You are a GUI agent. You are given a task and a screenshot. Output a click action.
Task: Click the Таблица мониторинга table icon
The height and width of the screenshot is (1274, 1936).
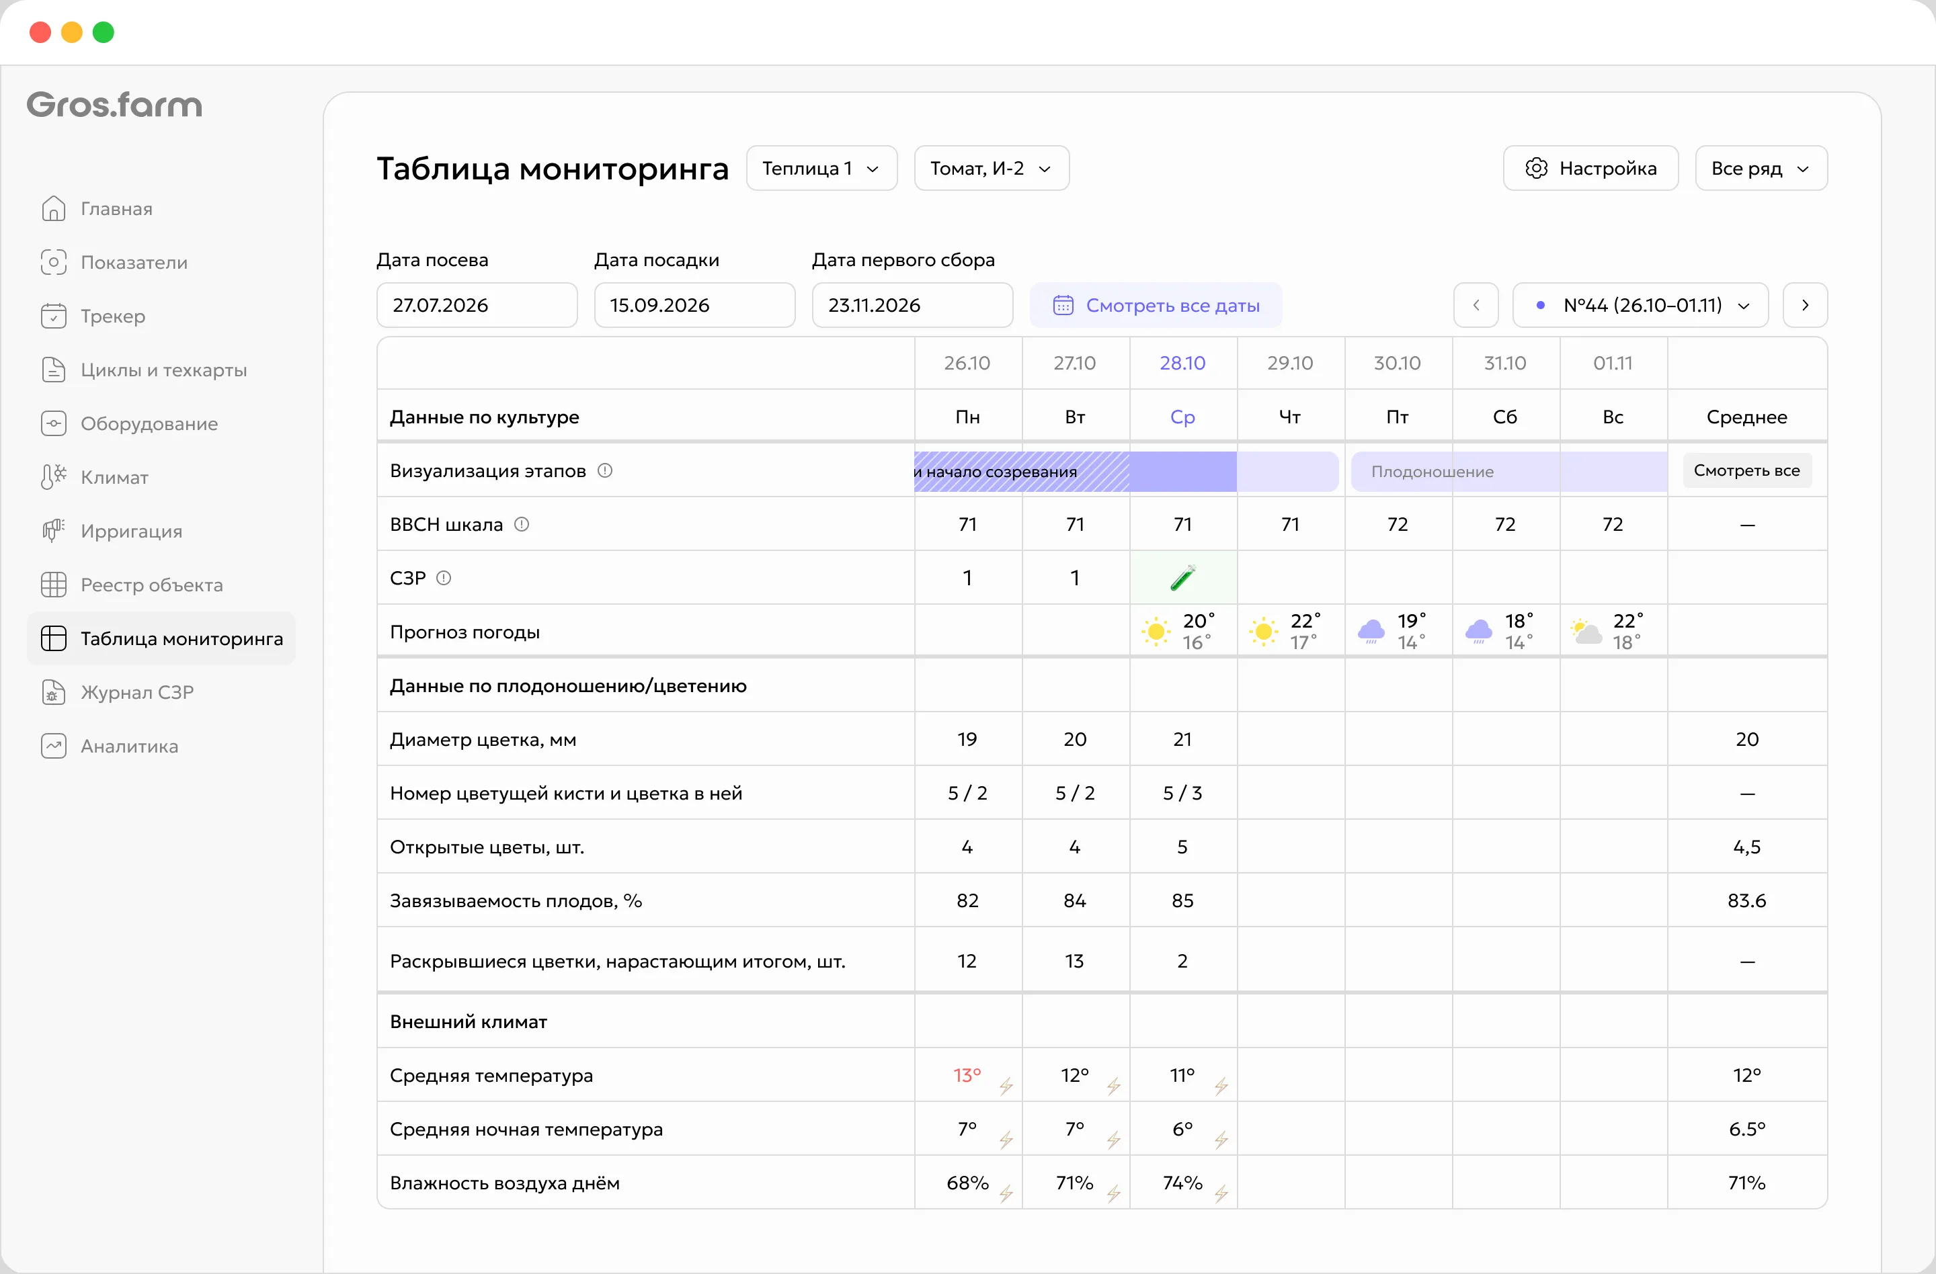(x=54, y=638)
